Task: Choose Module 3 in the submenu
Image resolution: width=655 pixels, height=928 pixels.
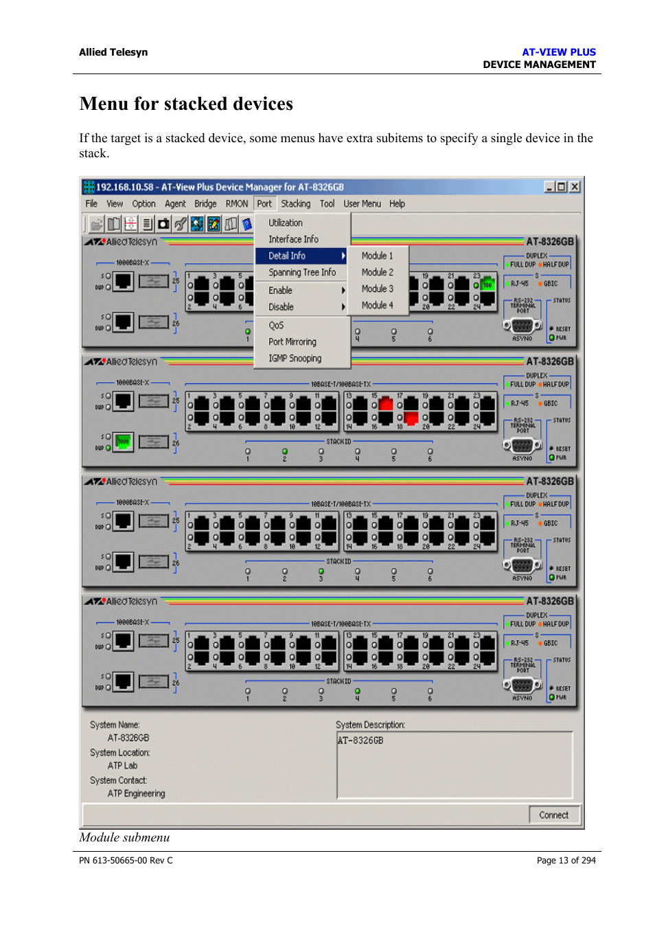Action: pyautogui.click(x=378, y=288)
